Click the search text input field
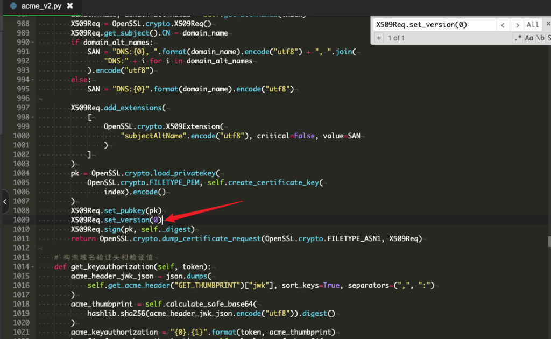 click(x=433, y=25)
